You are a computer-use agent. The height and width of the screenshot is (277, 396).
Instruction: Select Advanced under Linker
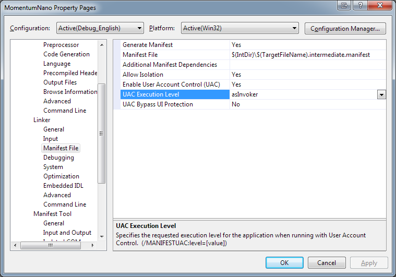[57, 195]
